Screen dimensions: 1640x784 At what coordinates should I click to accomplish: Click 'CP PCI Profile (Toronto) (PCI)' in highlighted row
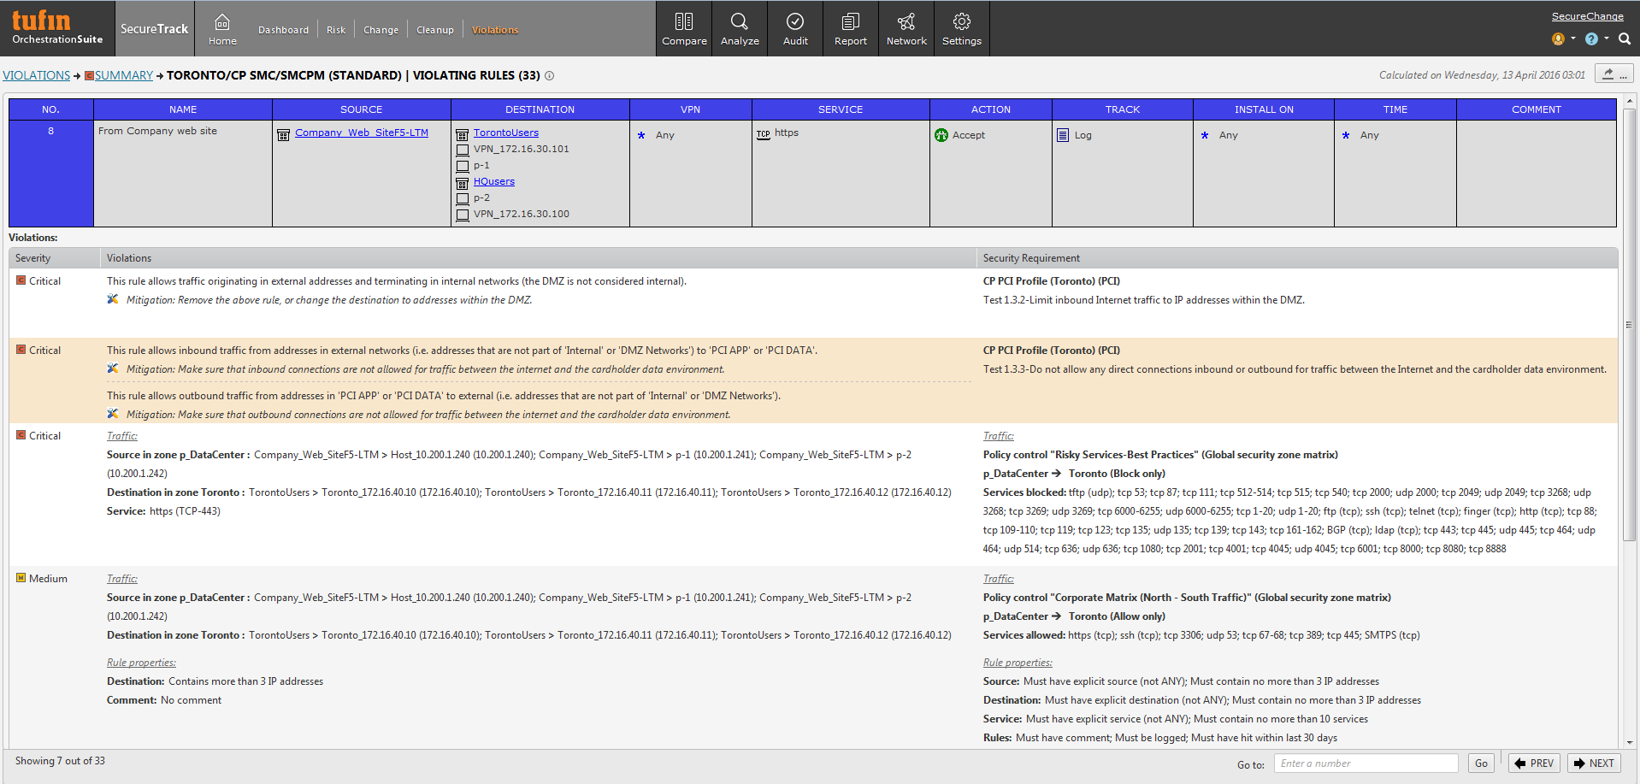[x=1052, y=351]
